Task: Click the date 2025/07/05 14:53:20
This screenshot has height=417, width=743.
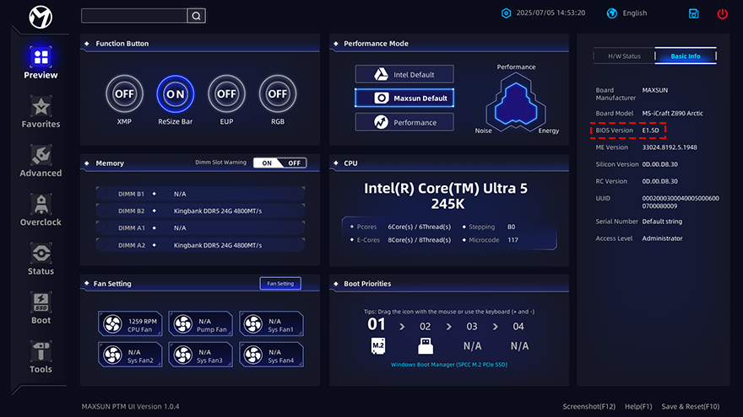Action: [x=550, y=13]
